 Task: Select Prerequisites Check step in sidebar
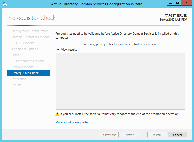pos(28,73)
